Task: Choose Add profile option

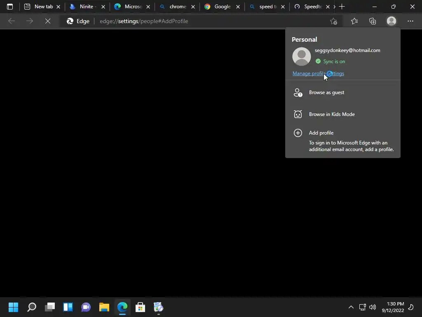Action: coord(342,140)
